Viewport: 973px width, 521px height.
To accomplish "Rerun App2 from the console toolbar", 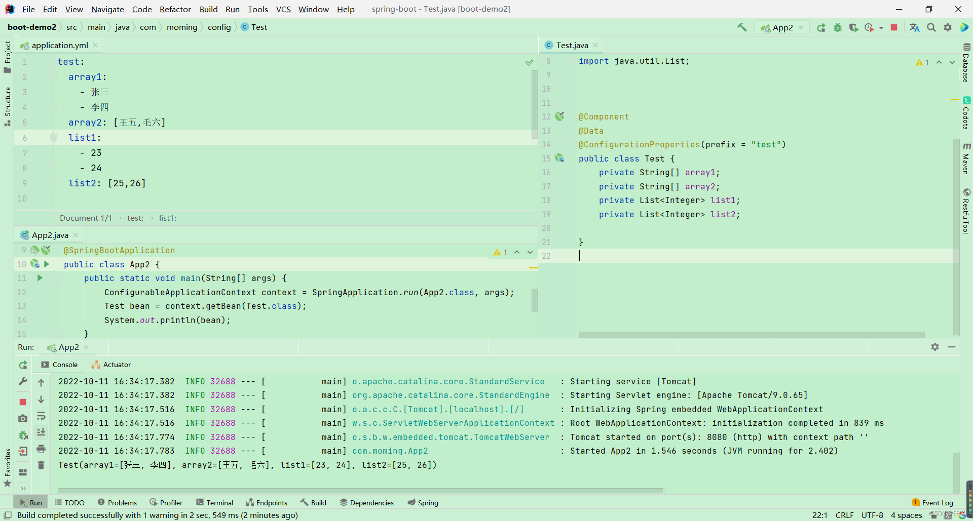I will [23, 365].
